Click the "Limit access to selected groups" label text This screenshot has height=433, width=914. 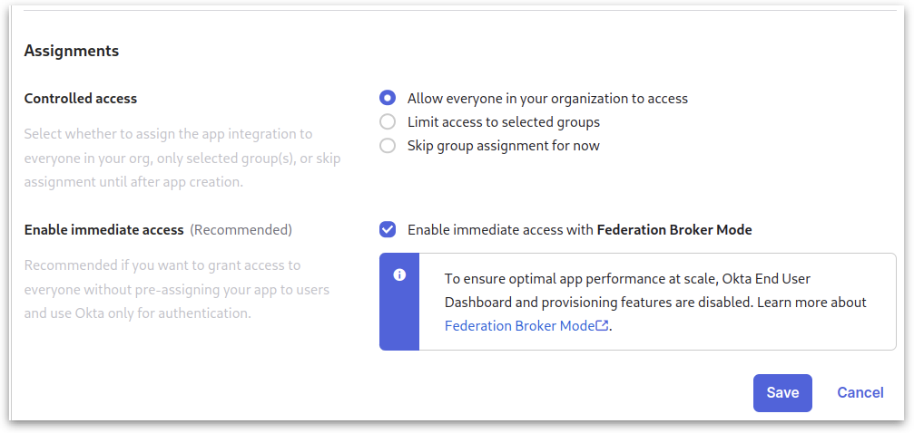tap(504, 121)
